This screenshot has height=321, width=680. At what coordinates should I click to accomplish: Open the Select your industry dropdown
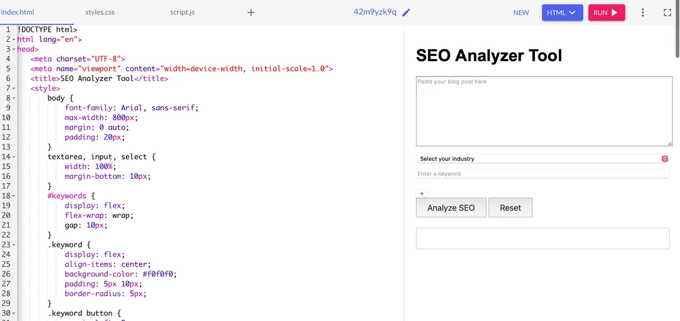(x=542, y=159)
